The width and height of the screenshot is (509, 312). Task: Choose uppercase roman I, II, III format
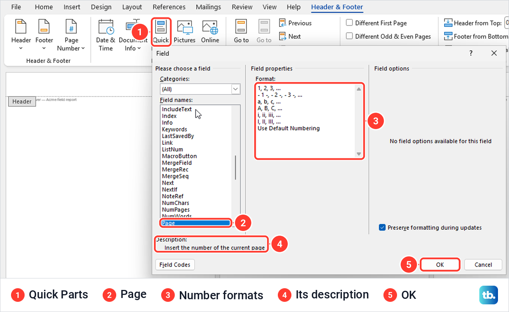tap(269, 122)
